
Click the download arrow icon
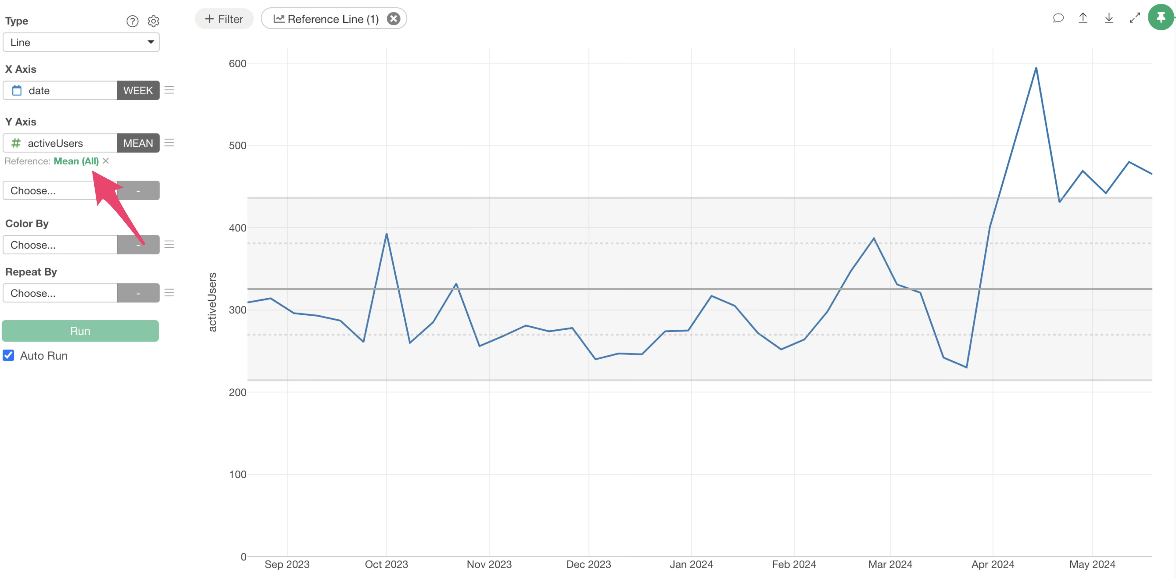tap(1109, 18)
